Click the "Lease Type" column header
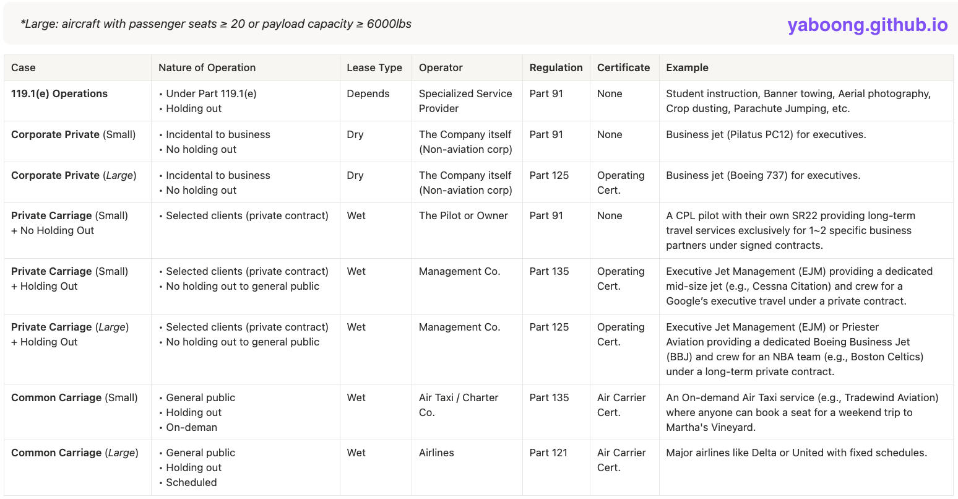 (374, 67)
